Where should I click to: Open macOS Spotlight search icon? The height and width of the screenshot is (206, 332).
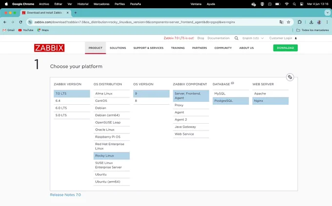click(294, 4)
